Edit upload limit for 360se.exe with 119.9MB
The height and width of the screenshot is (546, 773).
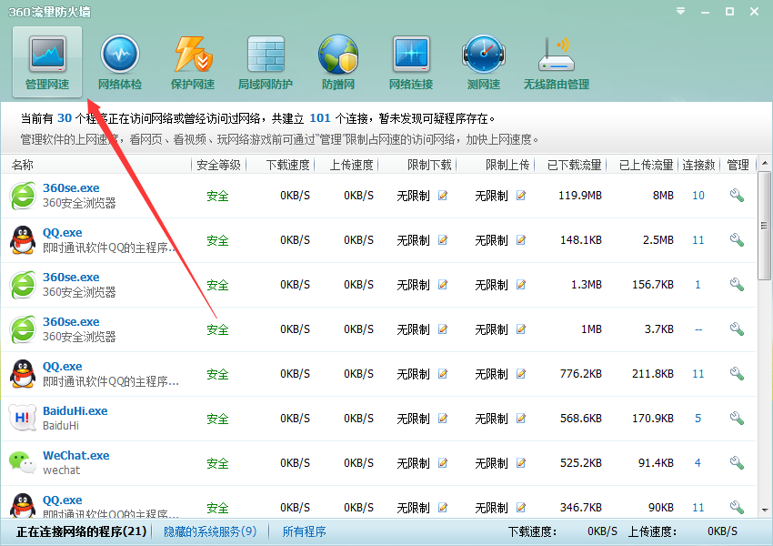(520, 196)
